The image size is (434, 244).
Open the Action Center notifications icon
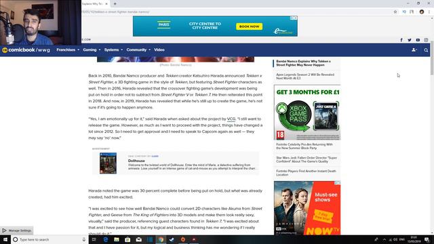[x=427, y=239]
